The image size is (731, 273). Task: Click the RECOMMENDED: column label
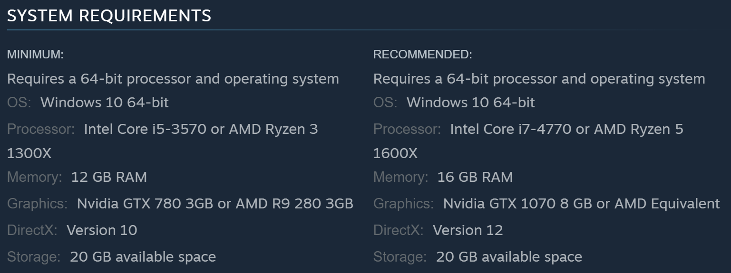coord(422,55)
